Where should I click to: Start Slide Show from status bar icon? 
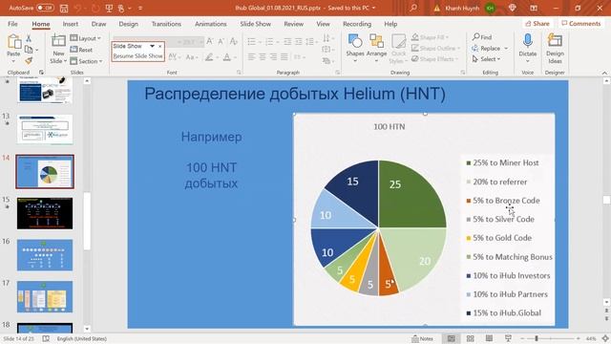click(508, 338)
